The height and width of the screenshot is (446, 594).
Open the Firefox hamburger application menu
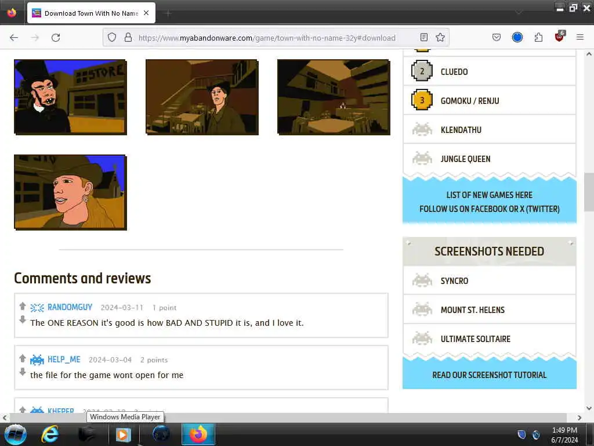(580, 37)
